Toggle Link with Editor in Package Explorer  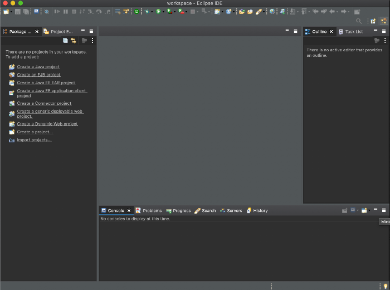click(74, 41)
